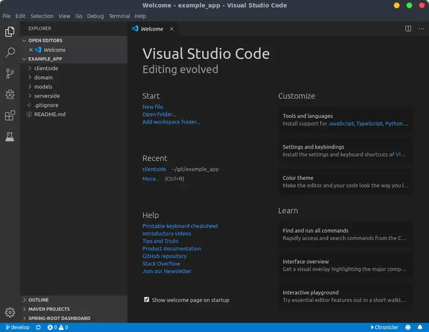Open the Printable keyboard cheatsheet link
429x332 pixels.
[180, 226]
